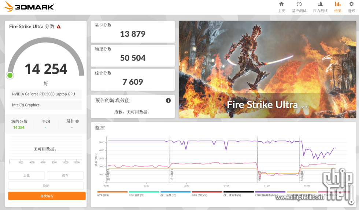The image size is (359, 210).
Task: Toggle the CPU 使用率 (%) black legend
Action: (238, 194)
